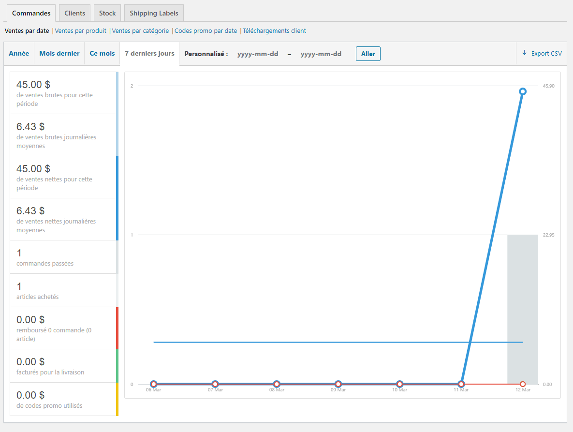Click the 12 Mar red refund data point
The height and width of the screenshot is (432, 573).
tap(523, 384)
